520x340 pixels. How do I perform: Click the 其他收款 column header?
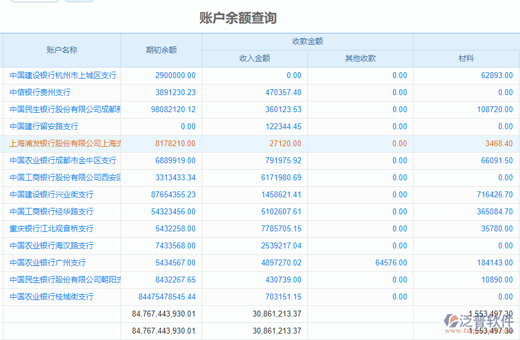pos(358,59)
